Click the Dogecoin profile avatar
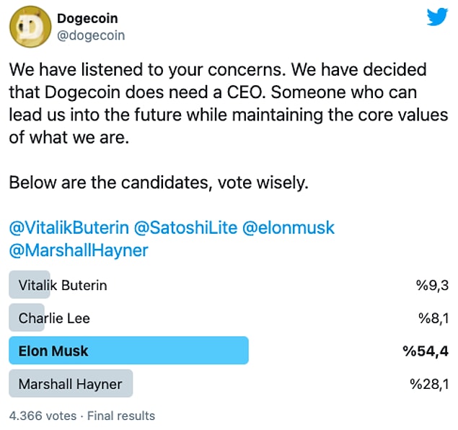Viewport: 458px width, 430px height. pyautogui.click(x=30, y=27)
